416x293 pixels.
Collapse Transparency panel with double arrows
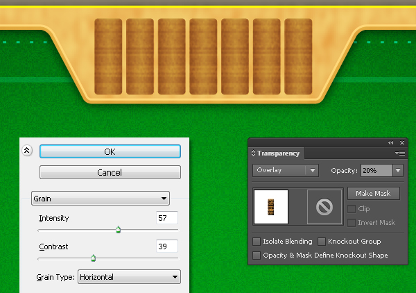pyautogui.click(x=390, y=142)
